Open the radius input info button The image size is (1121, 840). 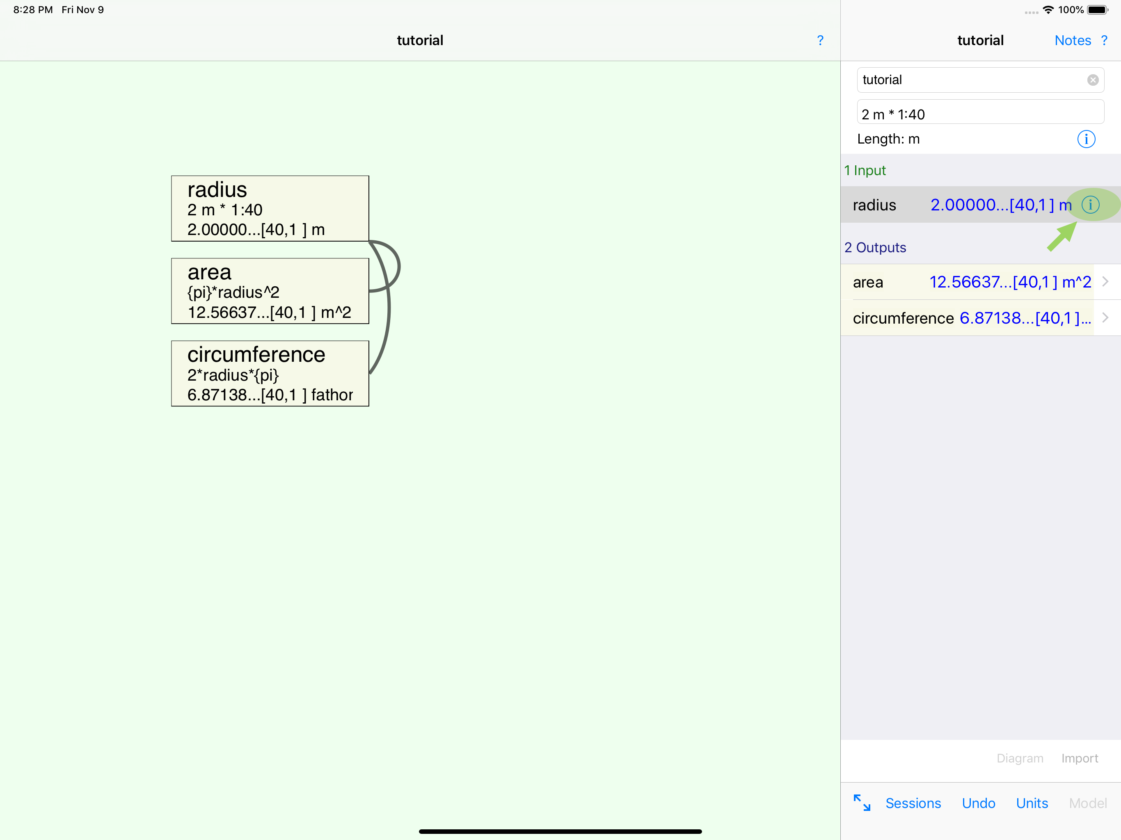coord(1090,205)
